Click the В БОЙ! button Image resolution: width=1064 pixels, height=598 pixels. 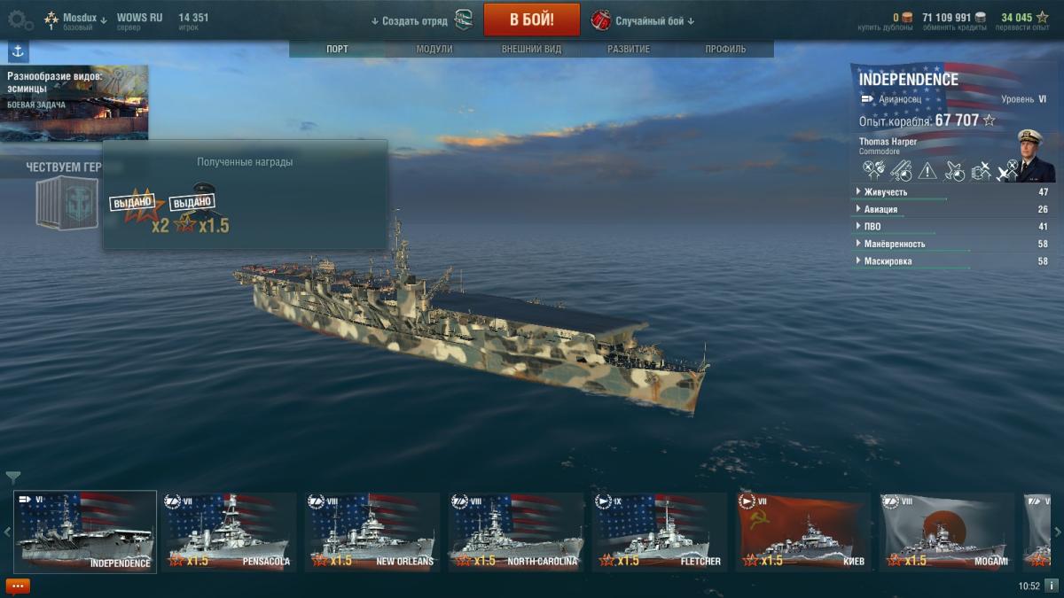532,19
